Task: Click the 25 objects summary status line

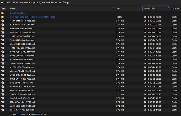Action: pyautogui.click(x=28, y=114)
